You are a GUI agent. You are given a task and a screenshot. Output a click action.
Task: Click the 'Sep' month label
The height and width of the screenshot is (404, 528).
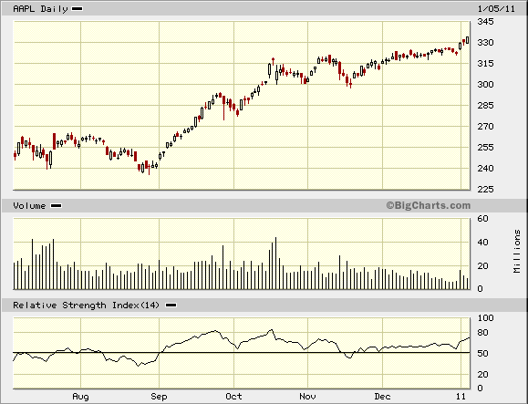tap(159, 397)
